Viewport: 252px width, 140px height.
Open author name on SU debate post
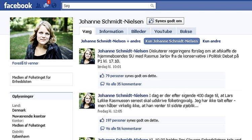[123, 51]
